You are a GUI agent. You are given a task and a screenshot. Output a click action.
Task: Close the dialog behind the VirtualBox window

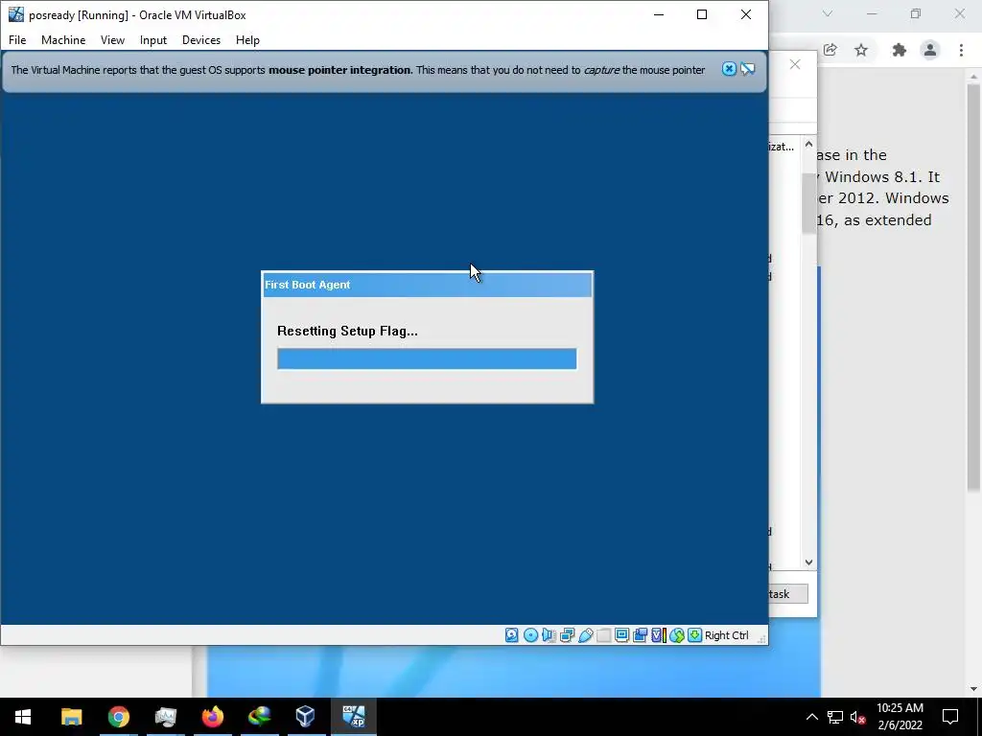click(x=795, y=64)
